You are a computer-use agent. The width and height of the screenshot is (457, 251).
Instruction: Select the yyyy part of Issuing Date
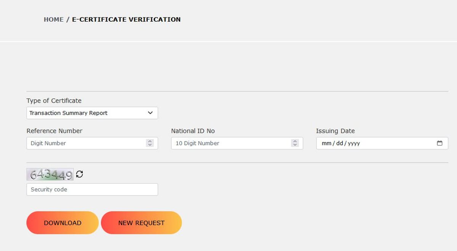[x=354, y=143]
